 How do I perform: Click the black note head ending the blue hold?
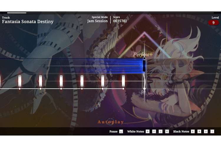(144, 66)
